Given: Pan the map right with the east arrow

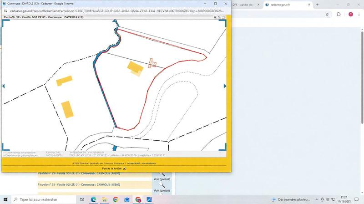Looking at the screenshot, I should click(225, 86).
